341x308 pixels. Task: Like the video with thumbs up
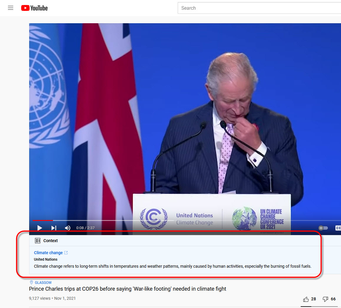(306, 299)
